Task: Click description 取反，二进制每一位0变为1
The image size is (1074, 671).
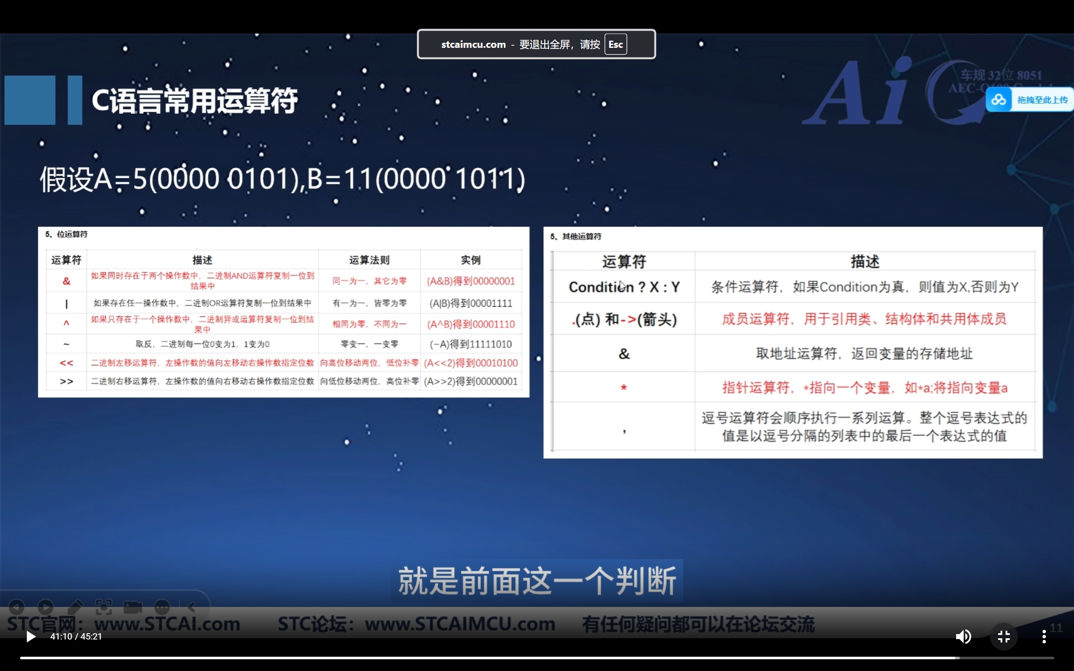Action: pos(202,344)
